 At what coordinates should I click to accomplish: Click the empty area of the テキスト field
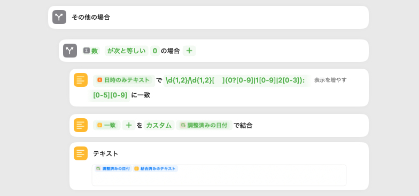(x=219, y=179)
